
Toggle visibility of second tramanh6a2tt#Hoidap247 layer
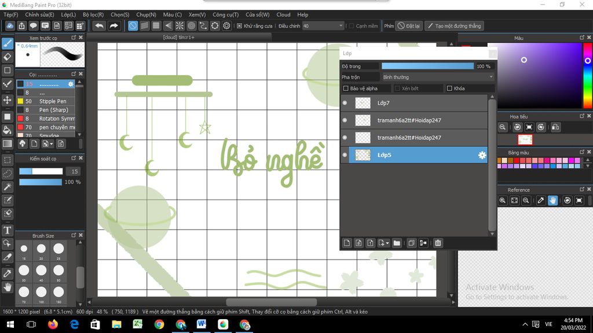[x=345, y=138]
